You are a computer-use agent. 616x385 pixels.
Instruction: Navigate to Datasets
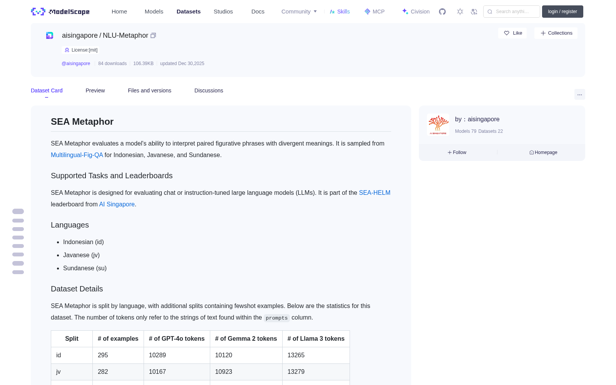point(189,12)
